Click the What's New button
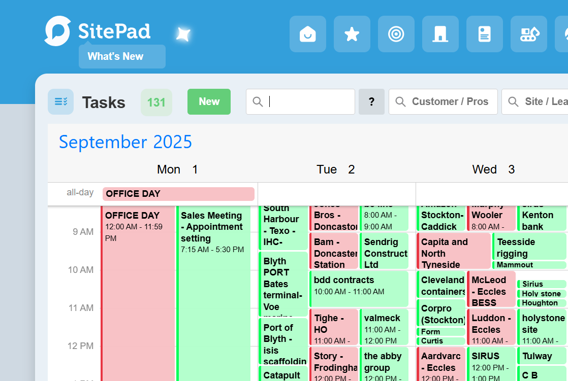 122,56
